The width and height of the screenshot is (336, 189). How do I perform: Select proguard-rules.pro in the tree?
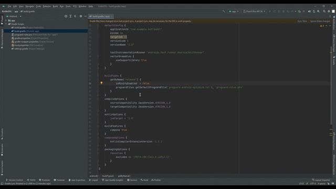[34, 35]
